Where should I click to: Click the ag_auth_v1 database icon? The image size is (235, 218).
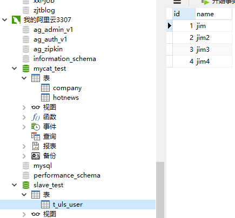26,39
